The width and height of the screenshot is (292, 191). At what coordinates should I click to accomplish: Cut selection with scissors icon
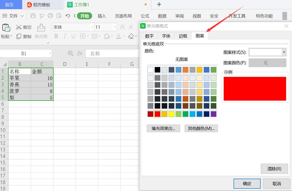[19, 27]
